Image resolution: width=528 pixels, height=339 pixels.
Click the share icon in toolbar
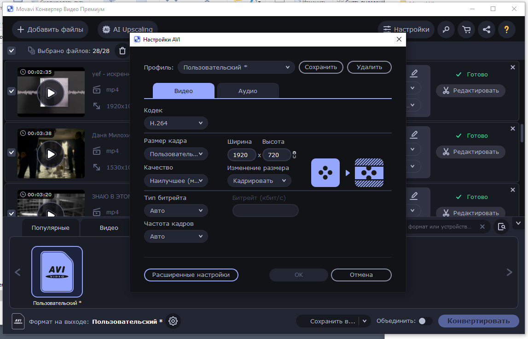click(x=487, y=29)
